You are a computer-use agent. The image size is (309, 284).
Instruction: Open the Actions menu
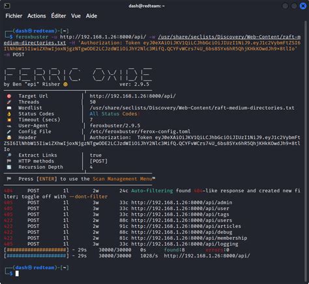pos(37,16)
